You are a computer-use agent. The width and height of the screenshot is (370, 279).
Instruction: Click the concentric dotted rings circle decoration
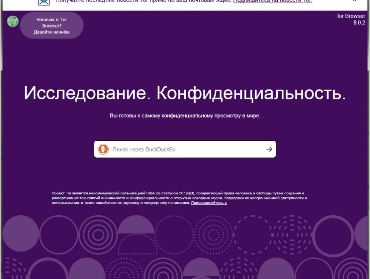pos(214,235)
